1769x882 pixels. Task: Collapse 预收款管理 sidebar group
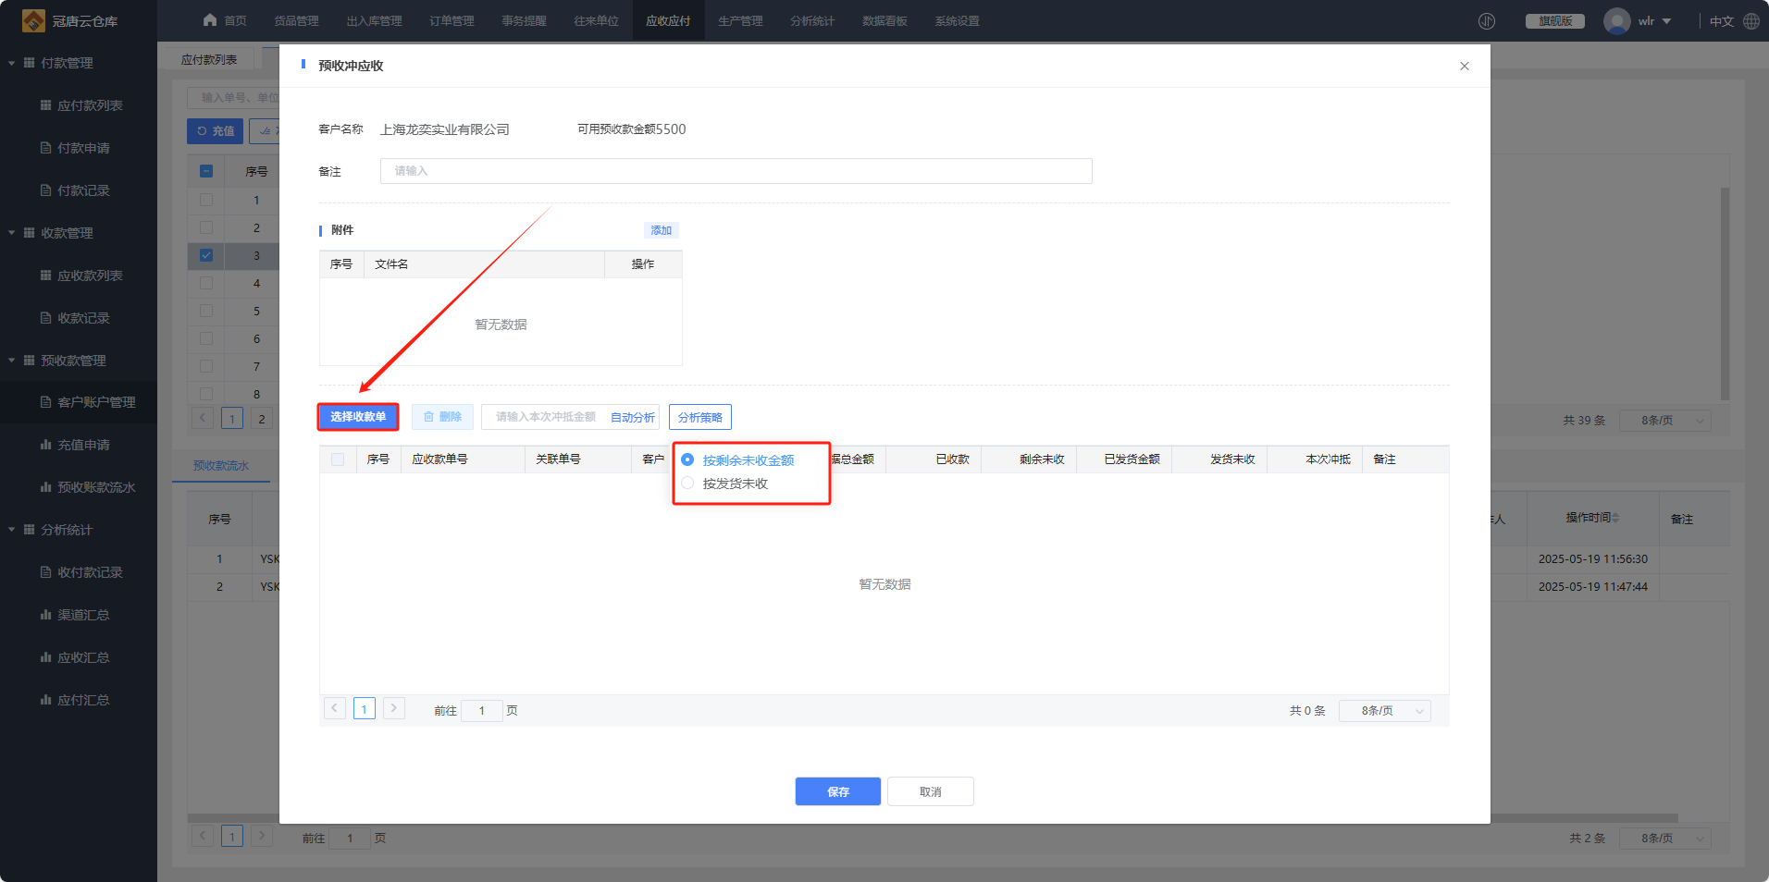(x=12, y=361)
